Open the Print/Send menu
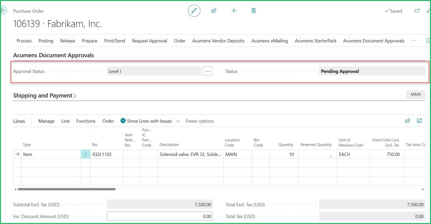This screenshot has height=224, width=431. coord(114,41)
